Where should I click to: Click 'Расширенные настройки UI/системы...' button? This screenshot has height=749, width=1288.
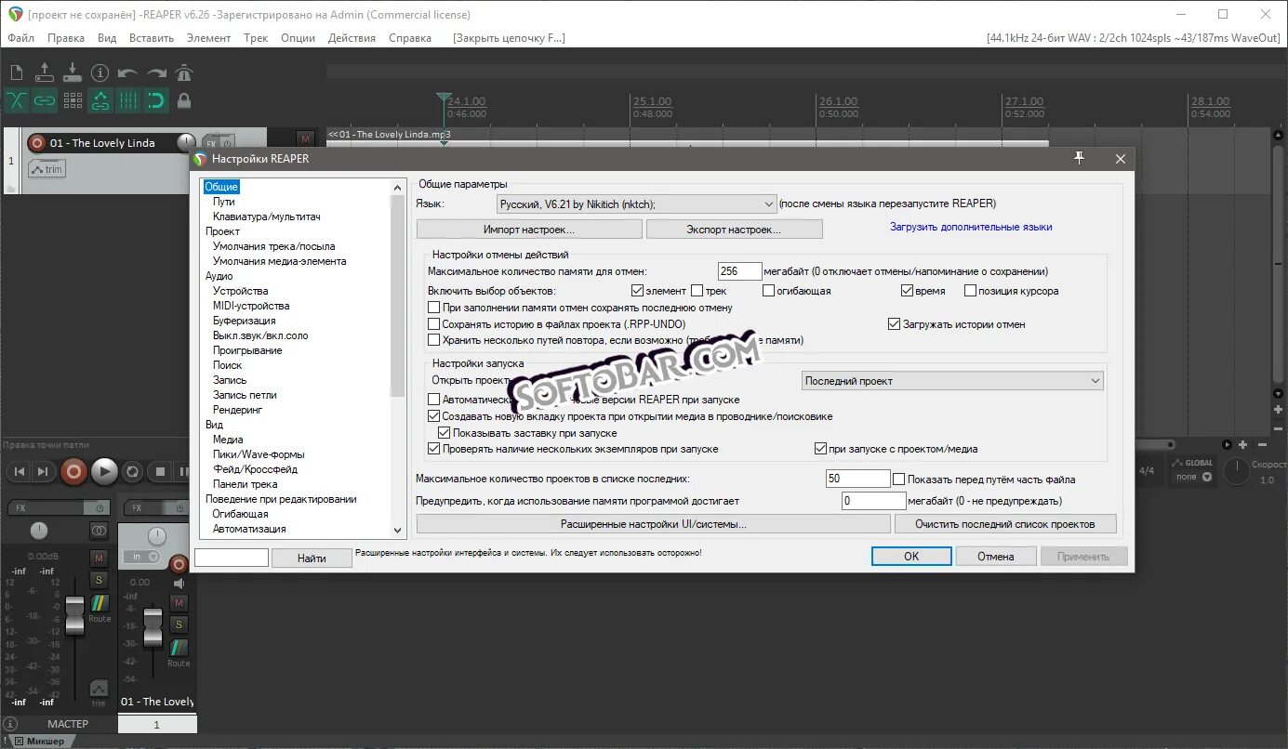pos(653,524)
